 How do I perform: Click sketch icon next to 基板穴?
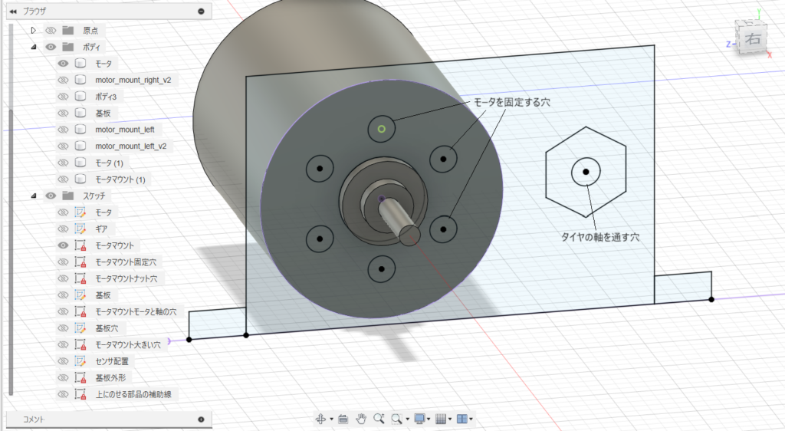pos(80,327)
